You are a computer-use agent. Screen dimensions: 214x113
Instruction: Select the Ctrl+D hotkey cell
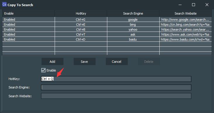81,39
